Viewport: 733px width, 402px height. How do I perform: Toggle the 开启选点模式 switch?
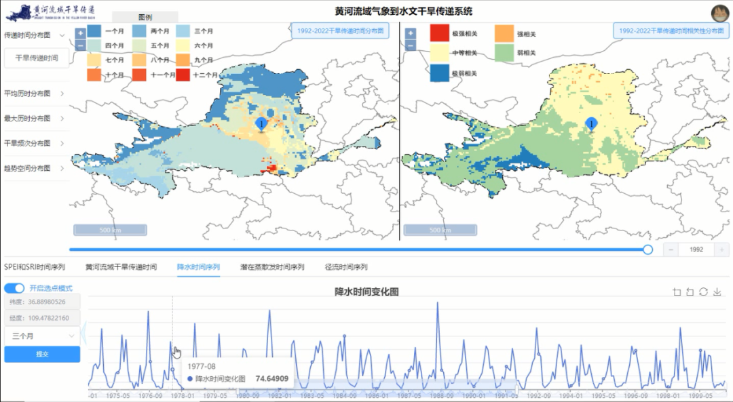coord(14,288)
